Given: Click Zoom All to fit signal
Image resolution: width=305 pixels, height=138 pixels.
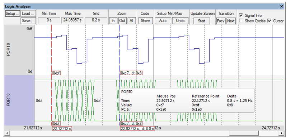Looking at the screenshot, I should 131,21.
